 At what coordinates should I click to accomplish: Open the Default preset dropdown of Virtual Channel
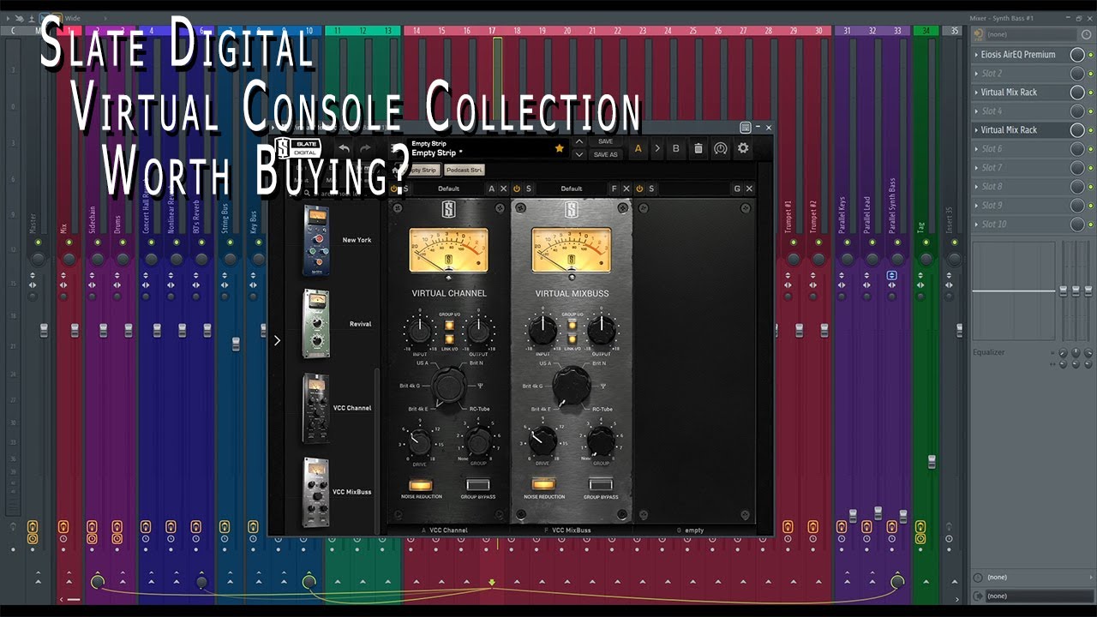point(448,189)
